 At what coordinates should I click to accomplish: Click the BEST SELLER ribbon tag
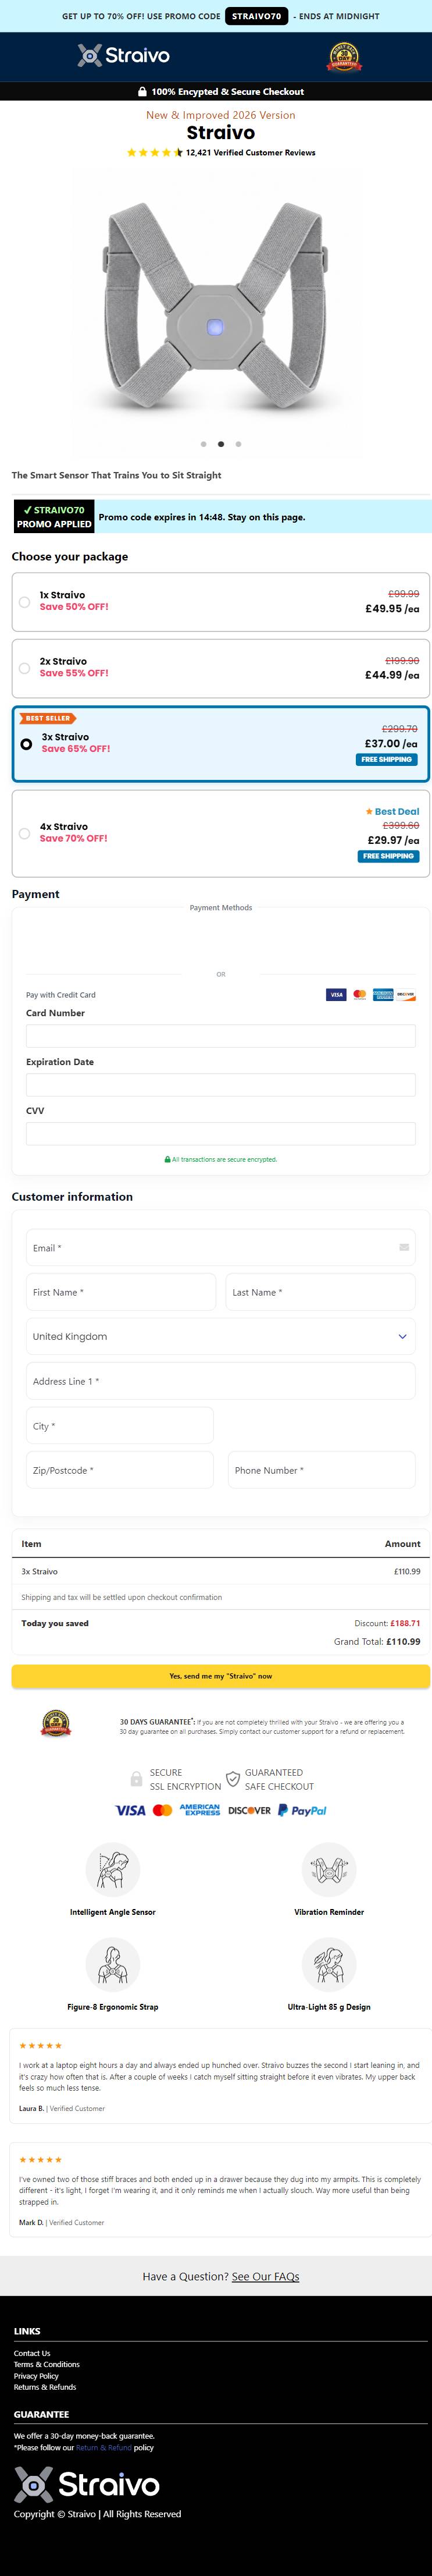click(x=48, y=718)
